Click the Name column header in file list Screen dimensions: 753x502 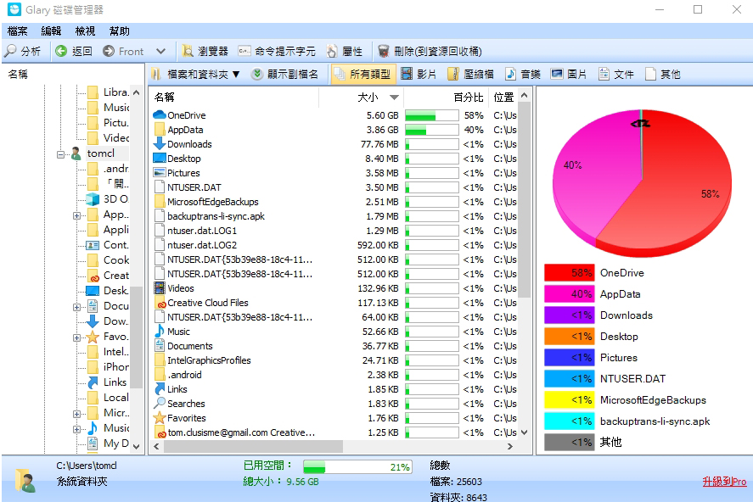233,98
